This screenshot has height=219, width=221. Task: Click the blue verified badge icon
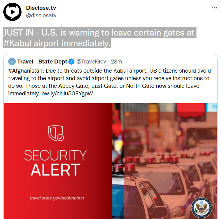(x=71, y=62)
